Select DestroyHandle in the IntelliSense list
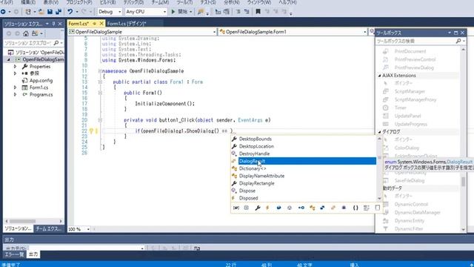This screenshot has width=474, height=267. (304, 154)
